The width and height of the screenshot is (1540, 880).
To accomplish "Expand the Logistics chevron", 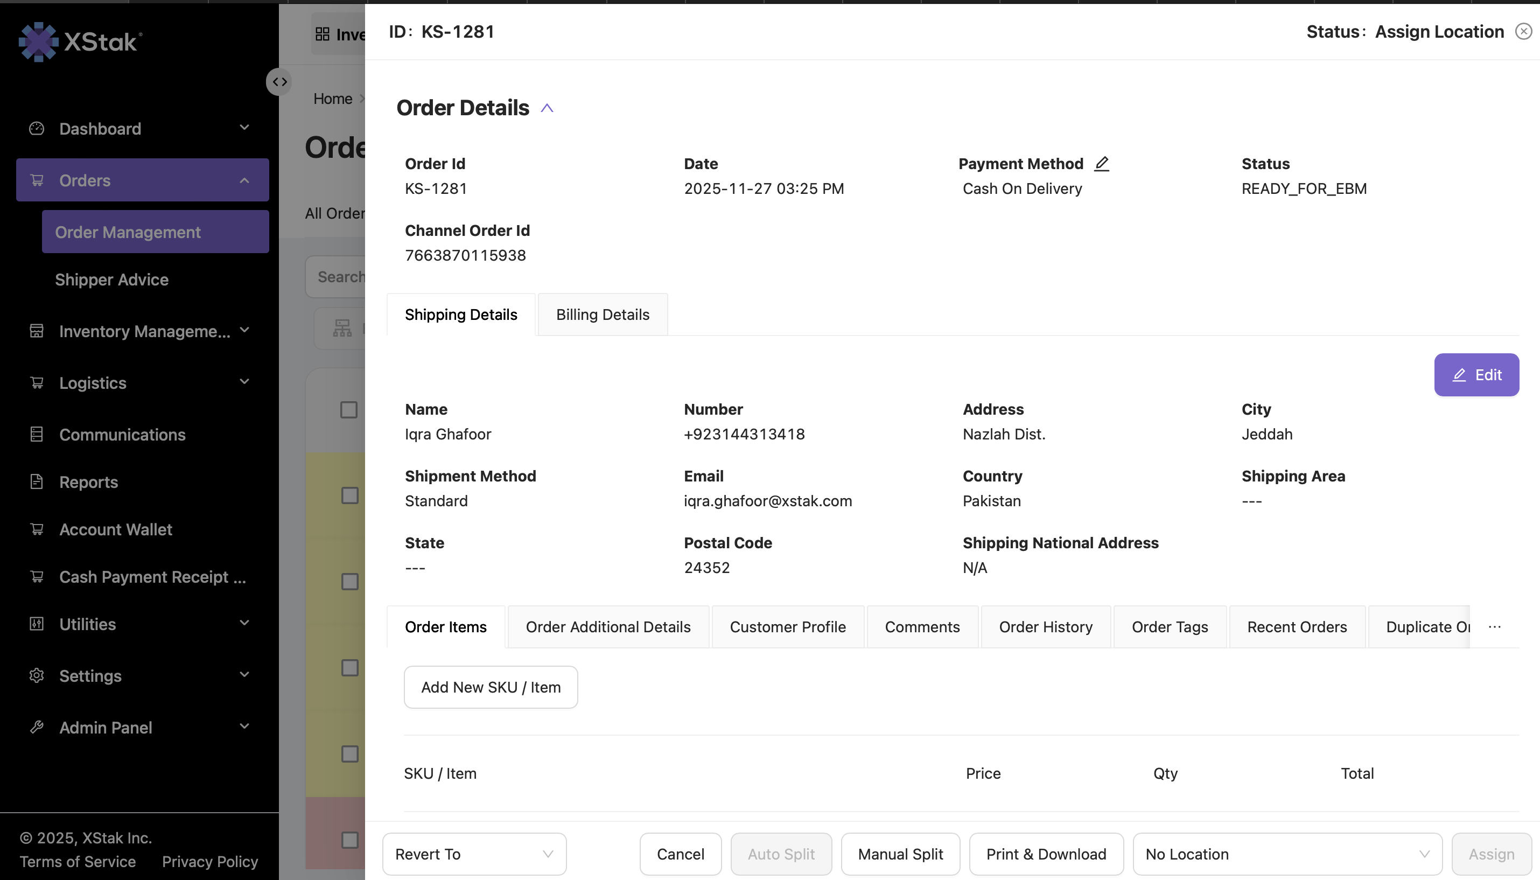I will [244, 381].
